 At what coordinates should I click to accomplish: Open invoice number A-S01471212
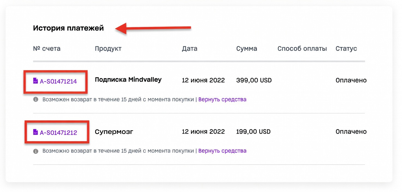[58, 133]
